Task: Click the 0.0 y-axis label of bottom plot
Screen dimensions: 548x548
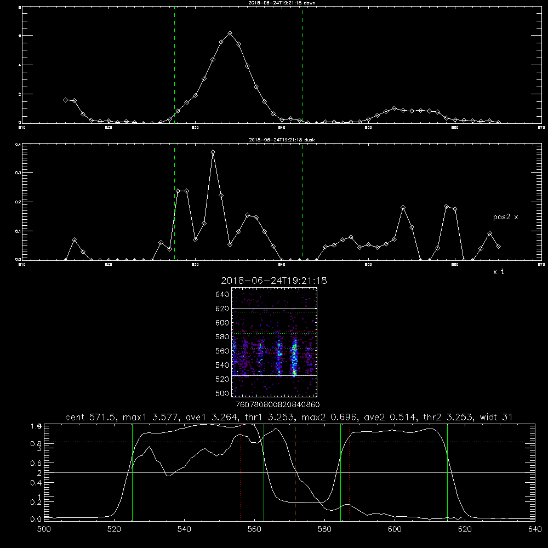Action: [x=36, y=520]
